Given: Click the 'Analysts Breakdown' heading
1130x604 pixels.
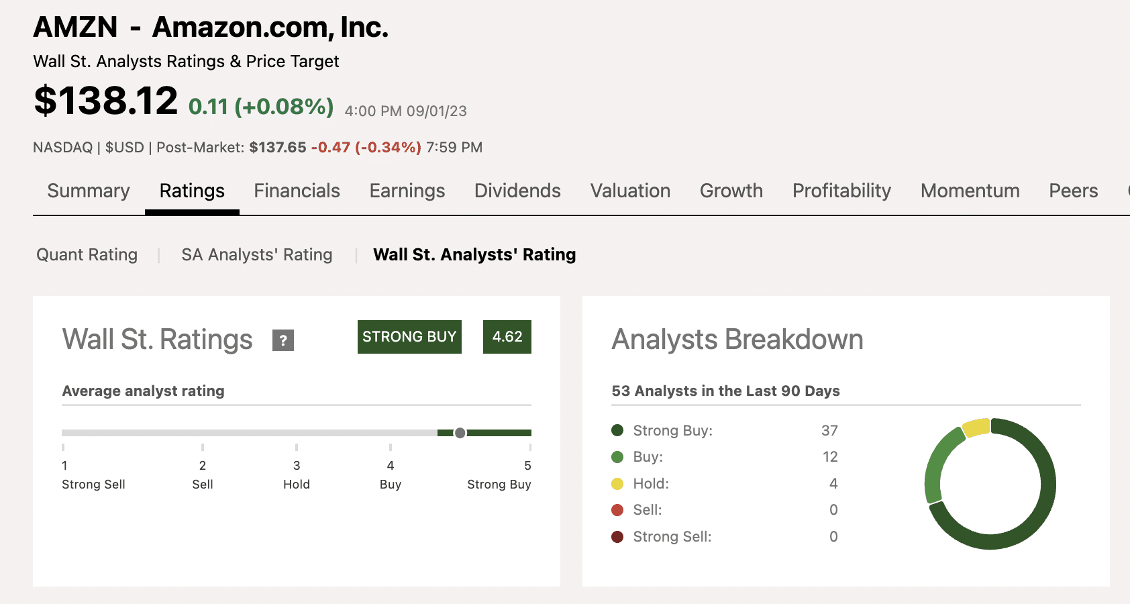Looking at the screenshot, I should pos(737,340).
